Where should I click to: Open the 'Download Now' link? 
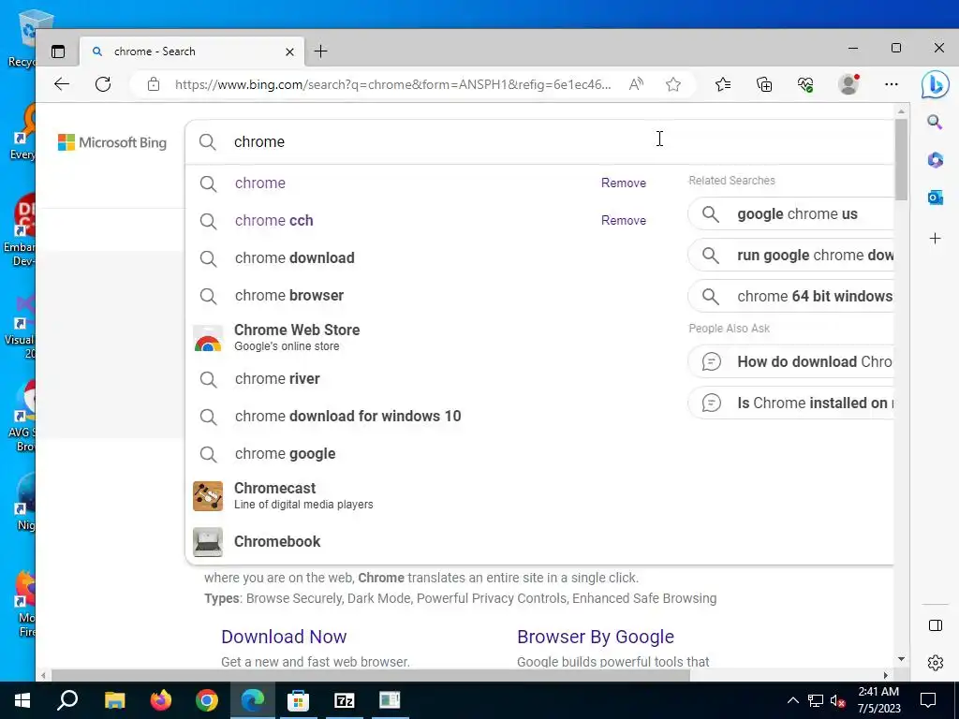(284, 637)
